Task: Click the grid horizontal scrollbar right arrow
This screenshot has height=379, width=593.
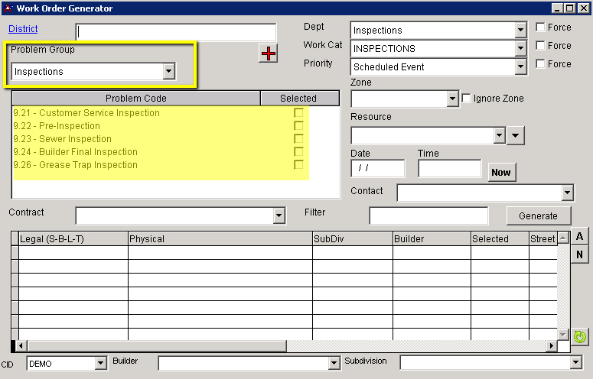Action: click(551, 346)
